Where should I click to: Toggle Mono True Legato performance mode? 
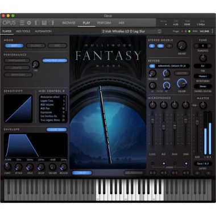click(55, 60)
